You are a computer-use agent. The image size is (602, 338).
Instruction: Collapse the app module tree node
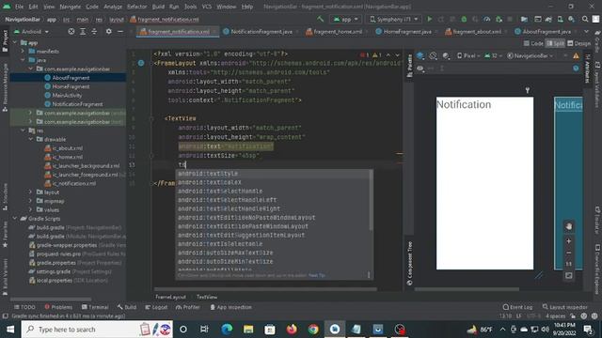pyautogui.click(x=15, y=42)
